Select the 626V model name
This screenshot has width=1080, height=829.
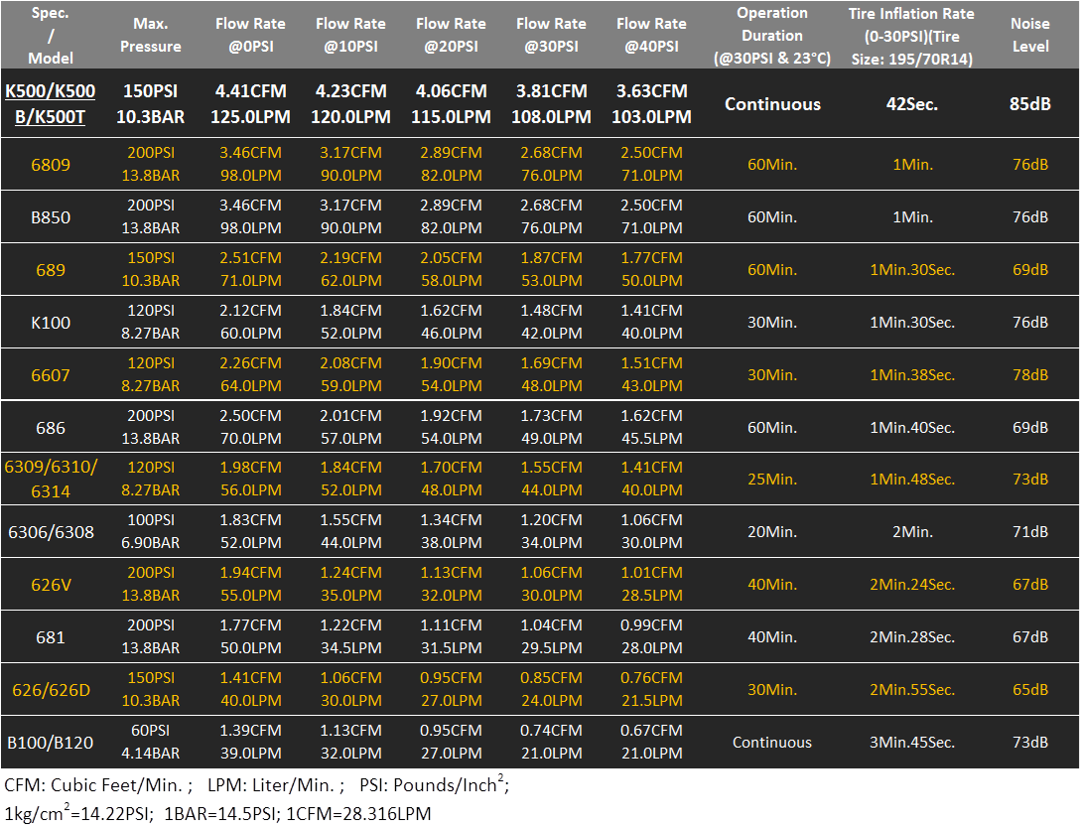51,585
